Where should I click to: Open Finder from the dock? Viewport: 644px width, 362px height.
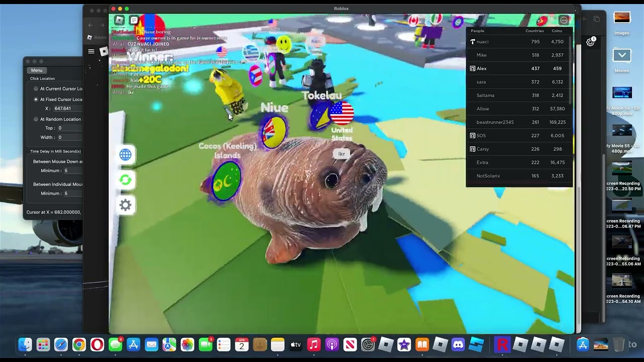pos(25,344)
